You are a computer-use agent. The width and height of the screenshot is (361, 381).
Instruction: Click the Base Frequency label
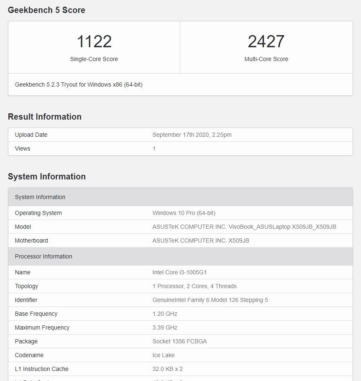click(36, 314)
